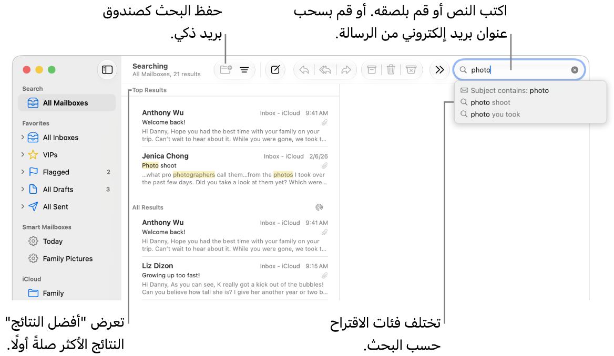Click the paperclip on Liz Dizon's message

tap(325, 276)
